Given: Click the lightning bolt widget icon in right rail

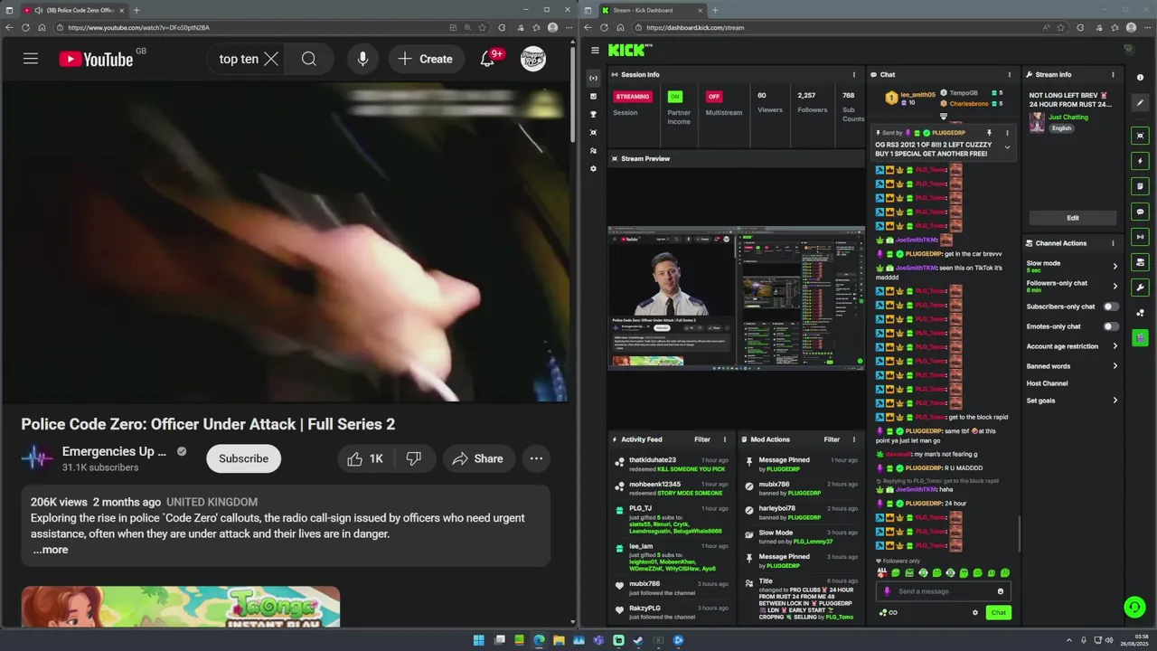Looking at the screenshot, I should pos(1140,161).
